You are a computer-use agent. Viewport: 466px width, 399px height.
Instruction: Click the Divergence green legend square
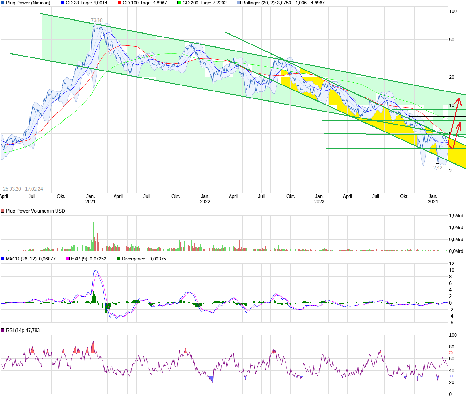(x=119, y=259)
